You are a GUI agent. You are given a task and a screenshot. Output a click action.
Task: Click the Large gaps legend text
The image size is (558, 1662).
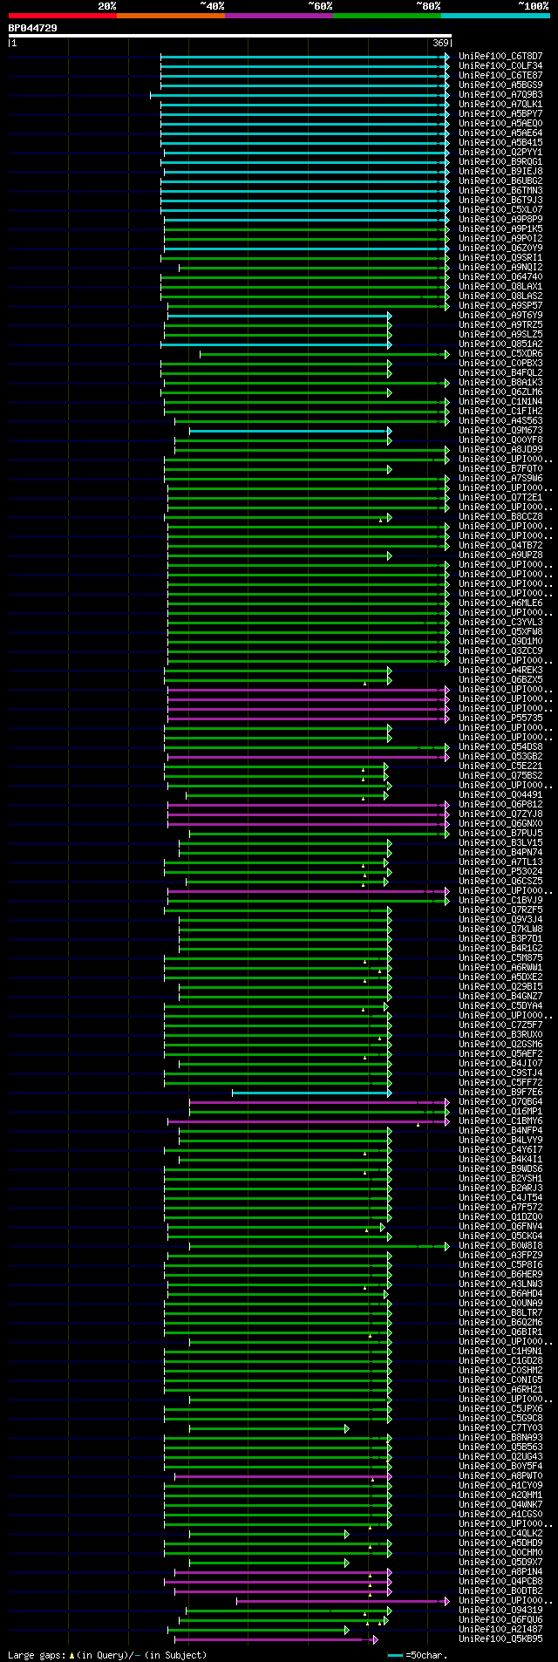(107, 1654)
